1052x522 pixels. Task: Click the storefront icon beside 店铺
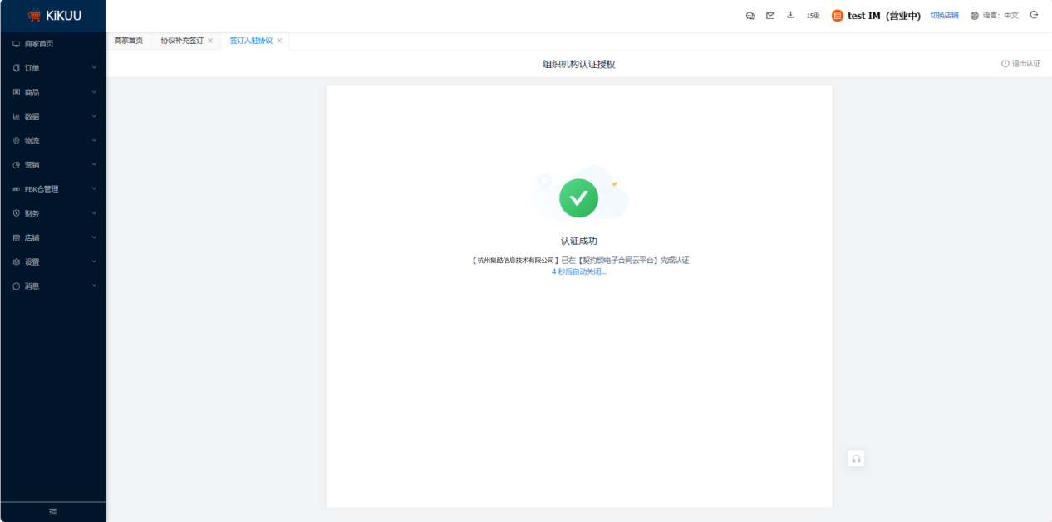pos(16,237)
